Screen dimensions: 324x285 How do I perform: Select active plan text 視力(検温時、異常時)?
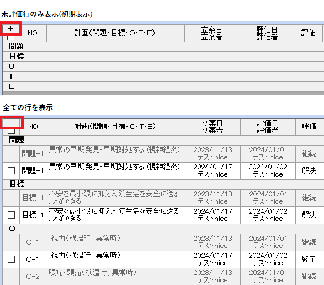[x=86, y=255]
